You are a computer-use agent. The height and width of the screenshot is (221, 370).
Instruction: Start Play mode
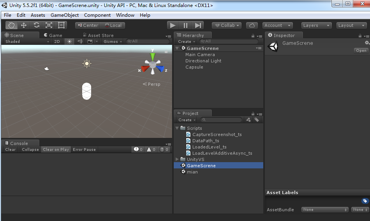point(173,25)
